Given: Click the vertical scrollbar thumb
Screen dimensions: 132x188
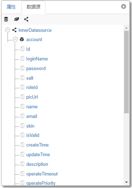Looking at the screenshot, I should 126,72.
